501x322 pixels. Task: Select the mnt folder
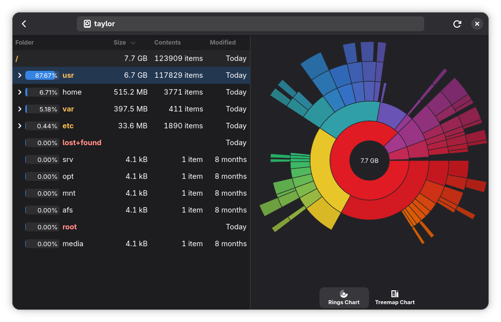[x=69, y=193]
